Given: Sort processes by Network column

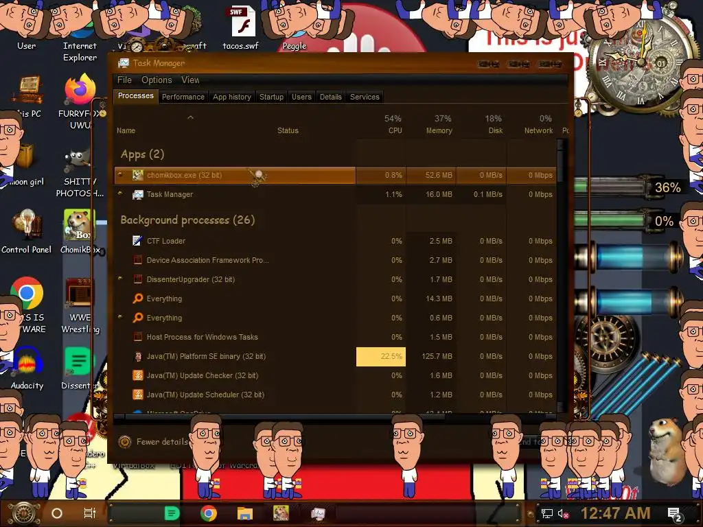Looking at the screenshot, I should pyautogui.click(x=532, y=125).
